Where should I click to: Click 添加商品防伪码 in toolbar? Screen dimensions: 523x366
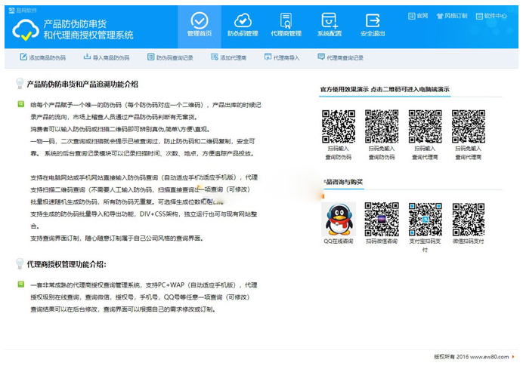pyautogui.click(x=42, y=57)
